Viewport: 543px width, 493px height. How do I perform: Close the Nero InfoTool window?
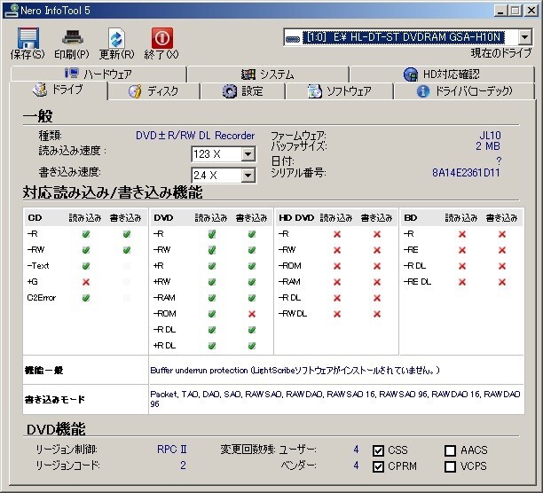pyautogui.click(x=531, y=11)
